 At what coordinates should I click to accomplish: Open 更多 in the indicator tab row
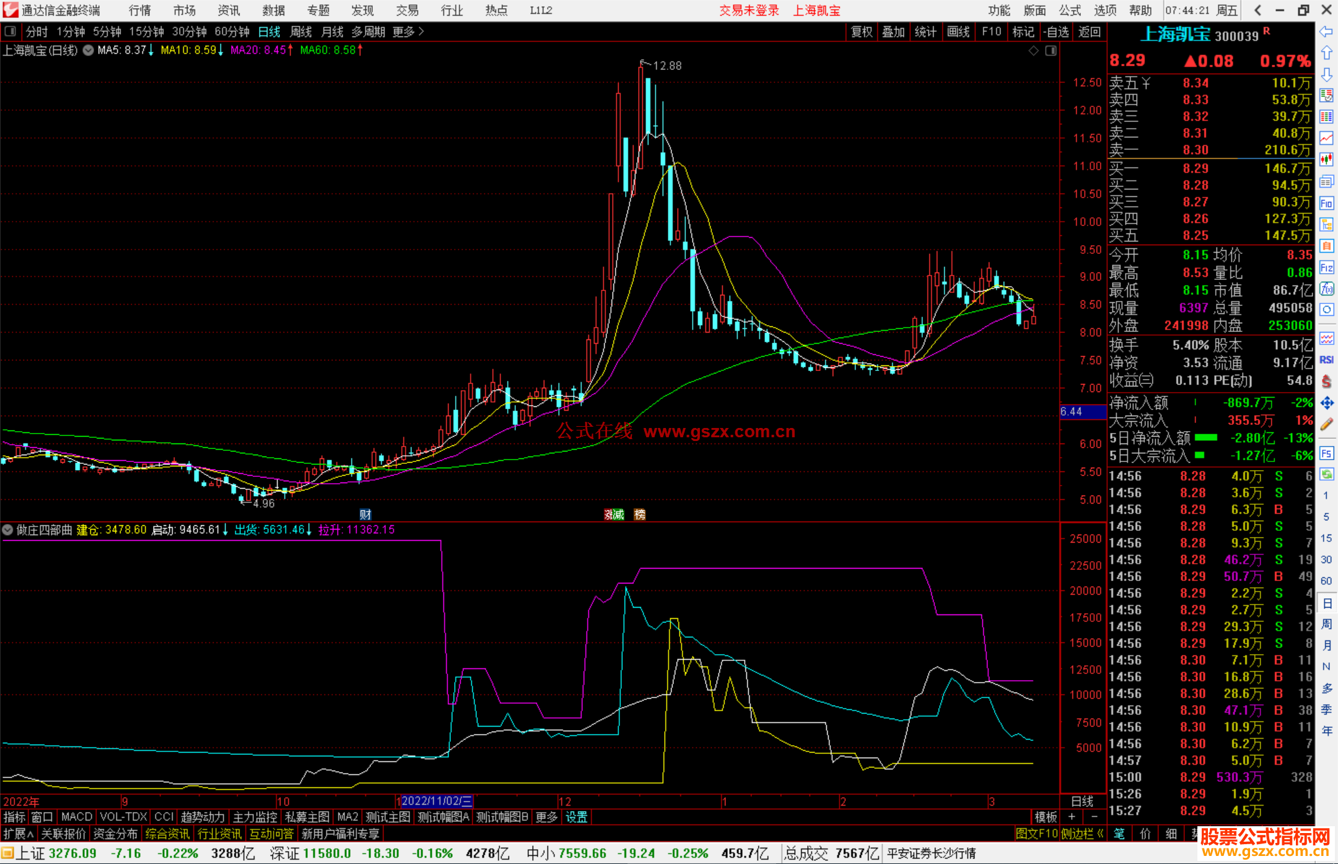pyautogui.click(x=546, y=817)
